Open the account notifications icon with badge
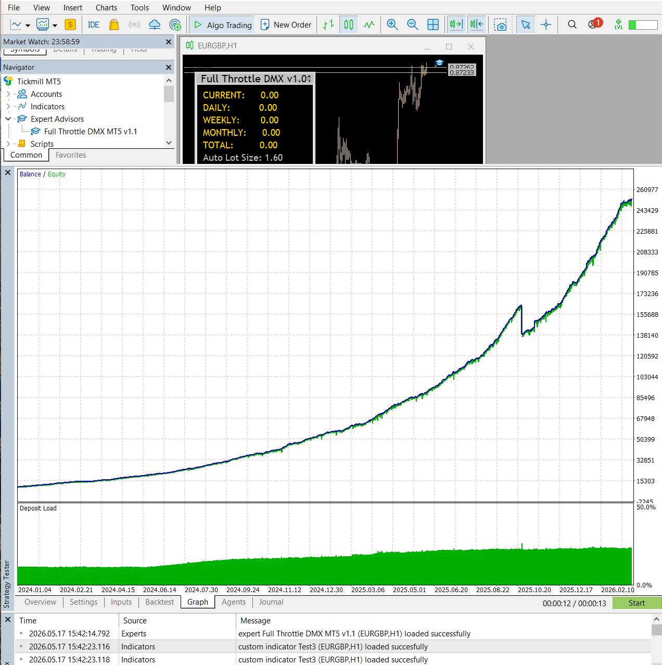 (x=594, y=24)
